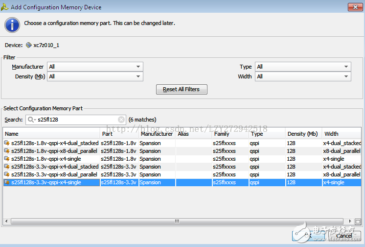Click the Manufacturer column header
The width and height of the screenshot is (365, 247).
(157, 134)
